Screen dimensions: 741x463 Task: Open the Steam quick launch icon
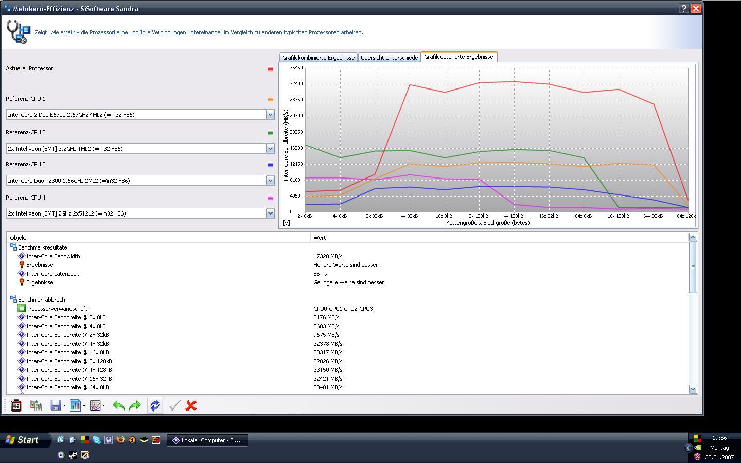[x=73, y=455]
